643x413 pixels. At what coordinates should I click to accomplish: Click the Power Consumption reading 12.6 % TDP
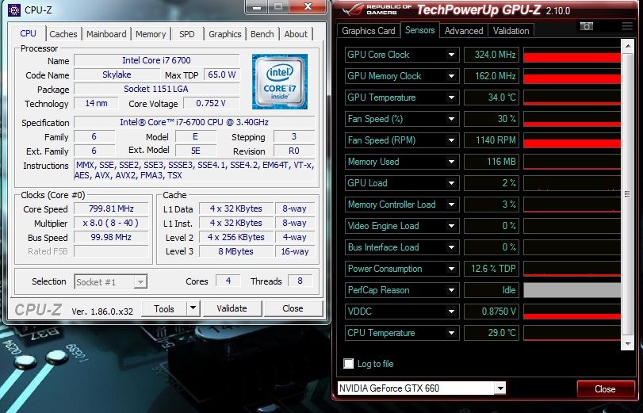click(492, 269)
